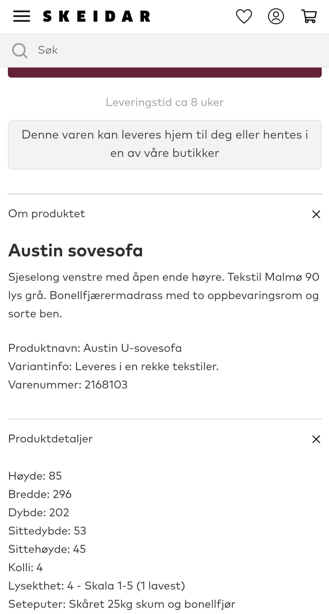Click the Lysekthet scale detail line

click(96, 586)
